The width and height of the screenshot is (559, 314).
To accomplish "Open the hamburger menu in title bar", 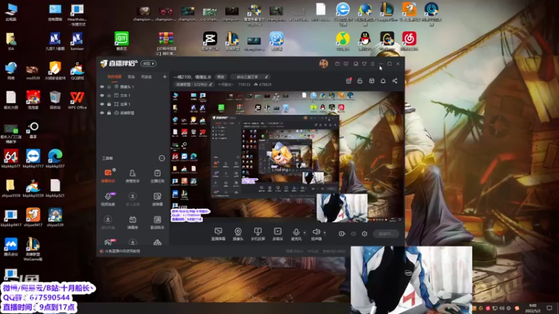I will click(372, 63).
